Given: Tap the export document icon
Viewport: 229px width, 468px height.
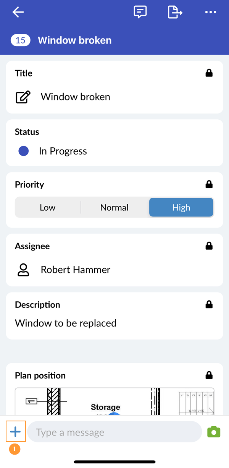Looking at the screenshot, I should tap(175, 12).
